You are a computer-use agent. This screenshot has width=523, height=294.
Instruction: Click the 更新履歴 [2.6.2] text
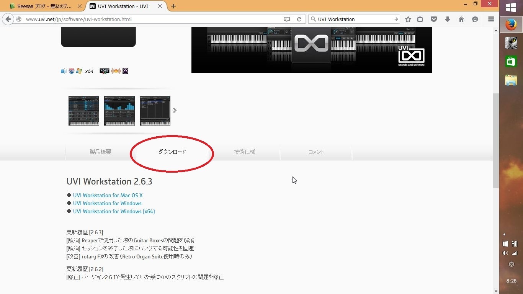[x=85, y=269]
